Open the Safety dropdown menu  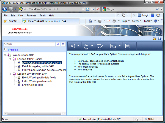click(137, 21)
